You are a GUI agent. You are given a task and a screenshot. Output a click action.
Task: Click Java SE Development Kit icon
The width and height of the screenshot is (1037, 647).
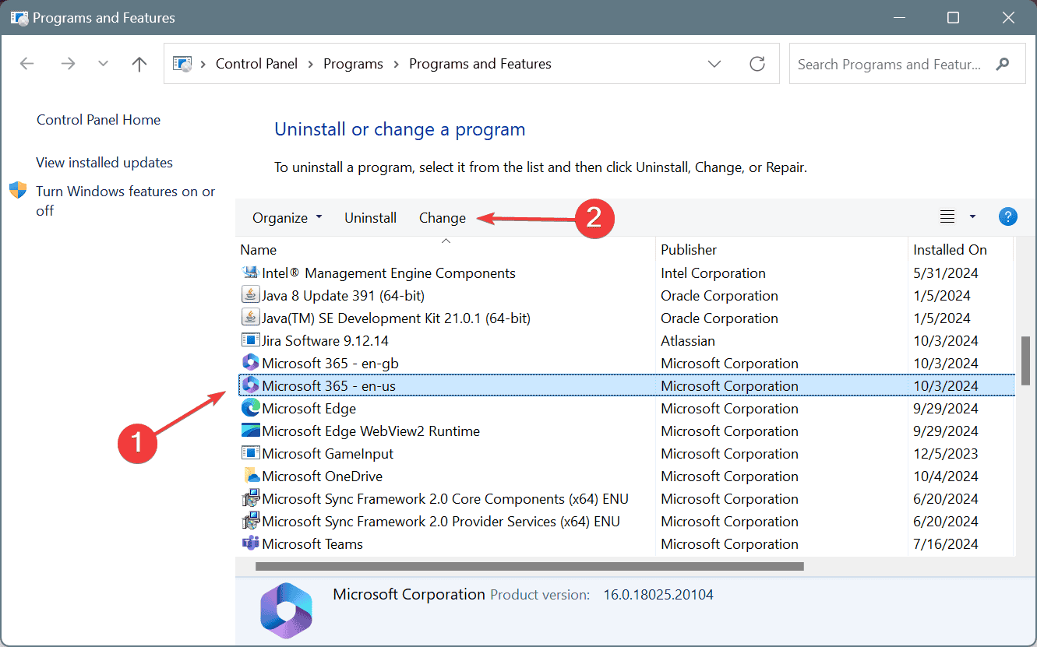tap(250, 318)
